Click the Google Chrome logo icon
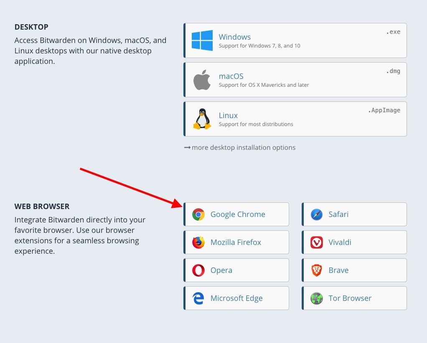The width and height of the screenshot is (427, 343). click(x=198, y=214)
